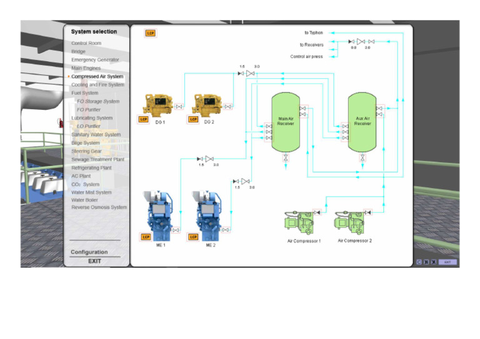Screen dimensions: 480x339
Task: Click large EXIT under Configuration
Action: coord(94,261)
